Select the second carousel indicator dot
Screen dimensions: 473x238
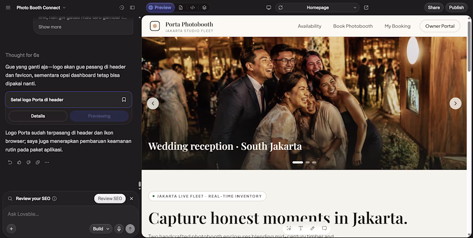pyautogui.click(x=307, y=162)
